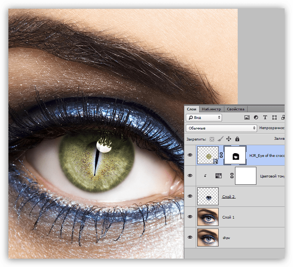The image size is (293, 267).
Task: Switch to the Слои tab
Action: [x=192, y=109]
